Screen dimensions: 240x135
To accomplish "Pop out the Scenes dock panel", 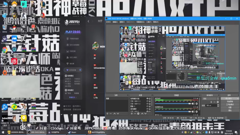I will pos(127,95).
